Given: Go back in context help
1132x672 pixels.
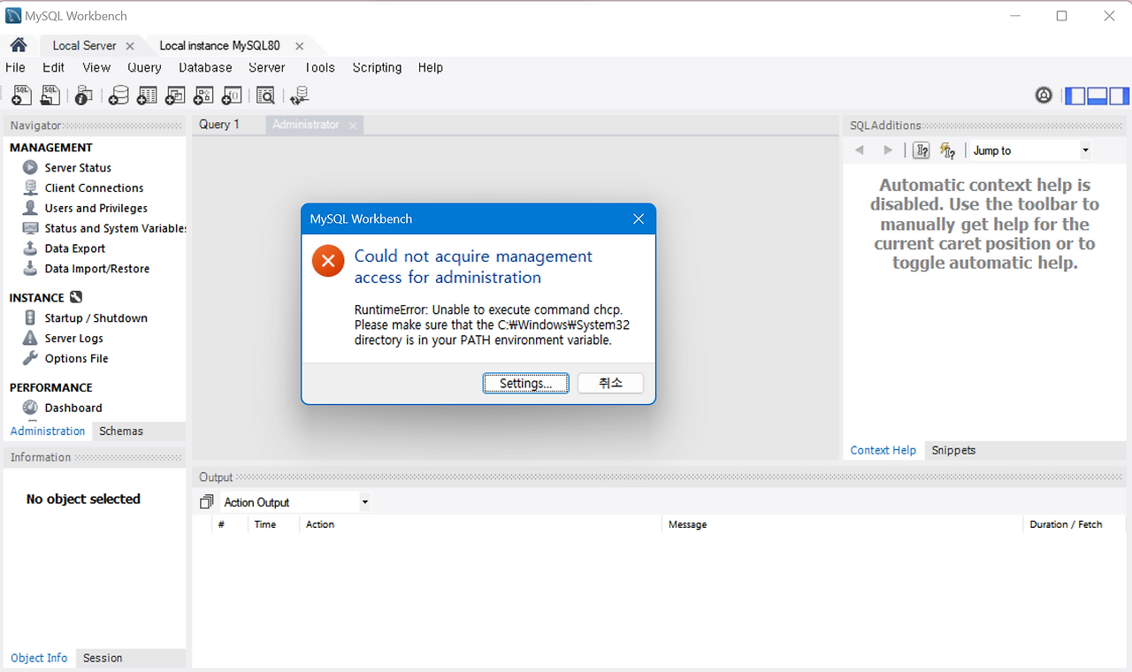Looking at the screenshot, I should coord(860,151).
